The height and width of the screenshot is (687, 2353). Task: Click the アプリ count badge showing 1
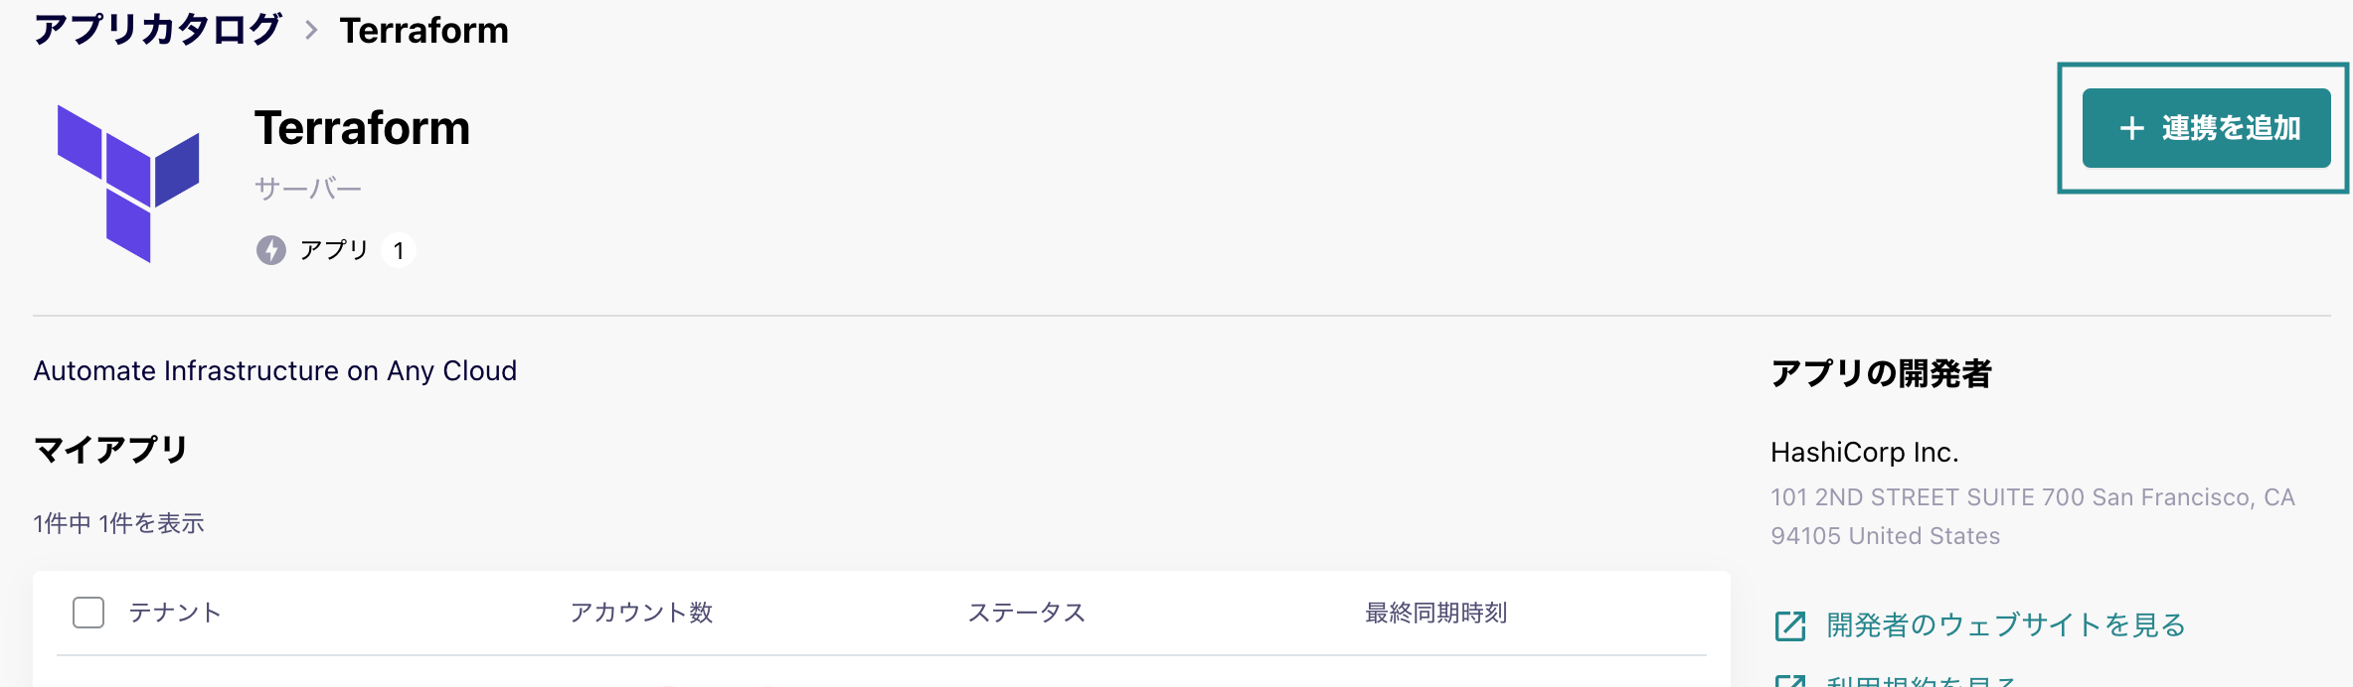(399, 250)
